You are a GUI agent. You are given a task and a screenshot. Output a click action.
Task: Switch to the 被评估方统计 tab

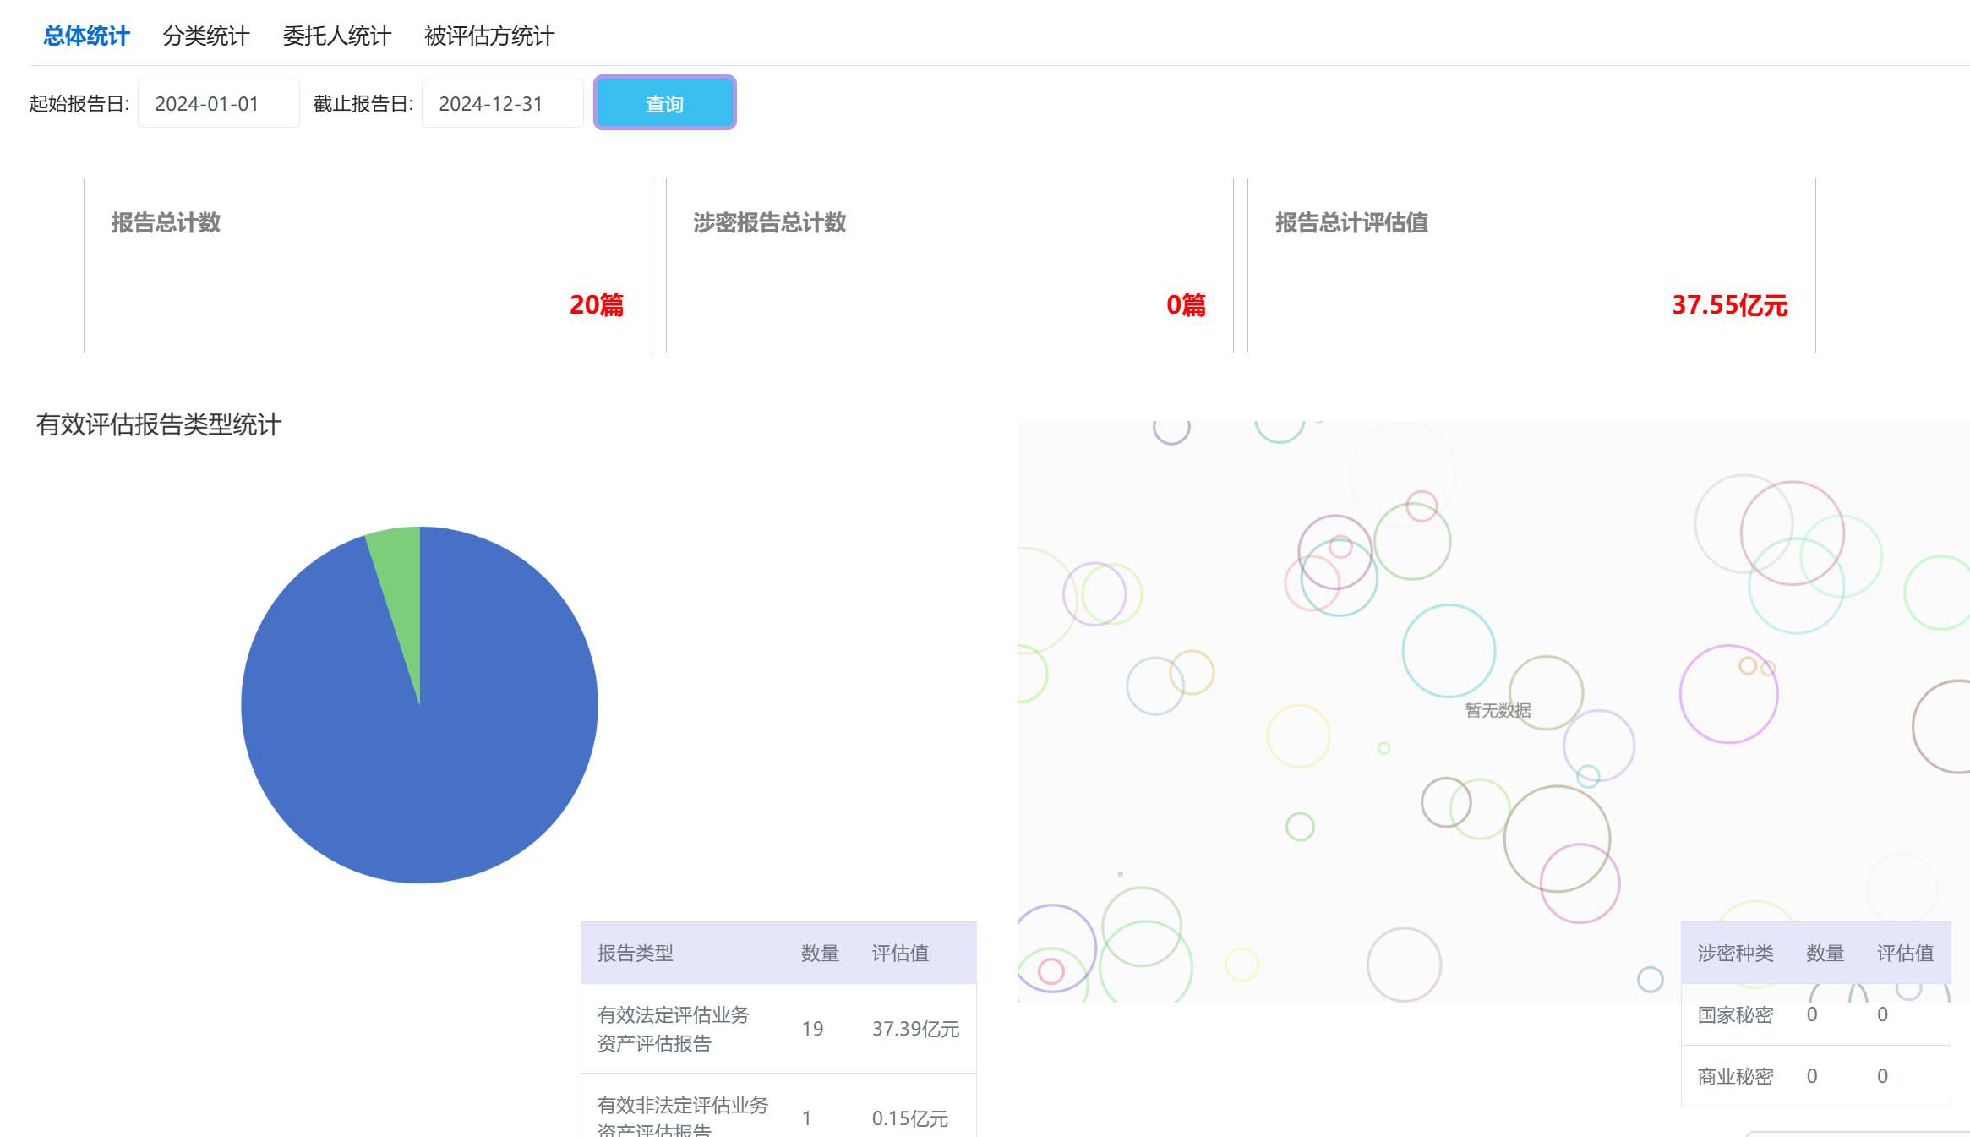pos(488,36)
